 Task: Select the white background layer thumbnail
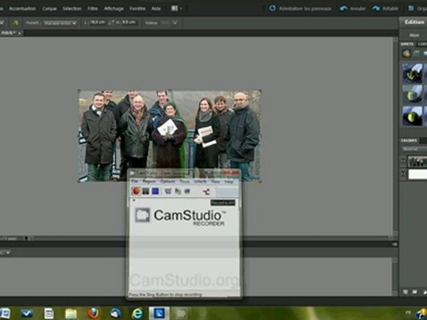click(417, 174)
